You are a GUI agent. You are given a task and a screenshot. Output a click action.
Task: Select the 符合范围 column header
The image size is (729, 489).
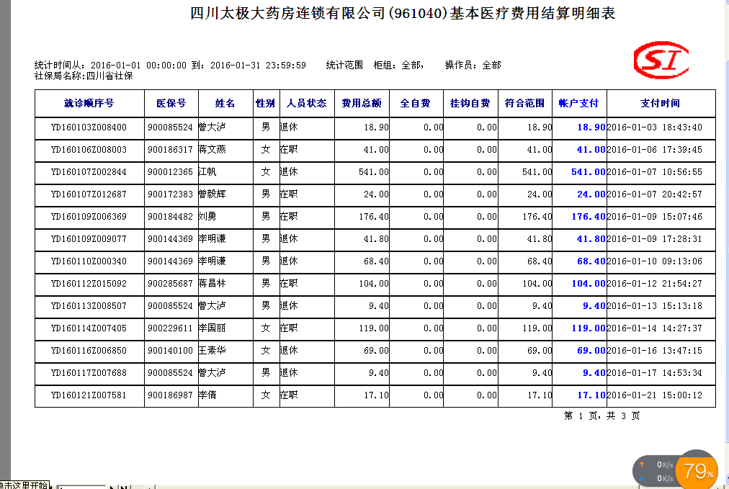pyautogui.click(x=525, y=103)
